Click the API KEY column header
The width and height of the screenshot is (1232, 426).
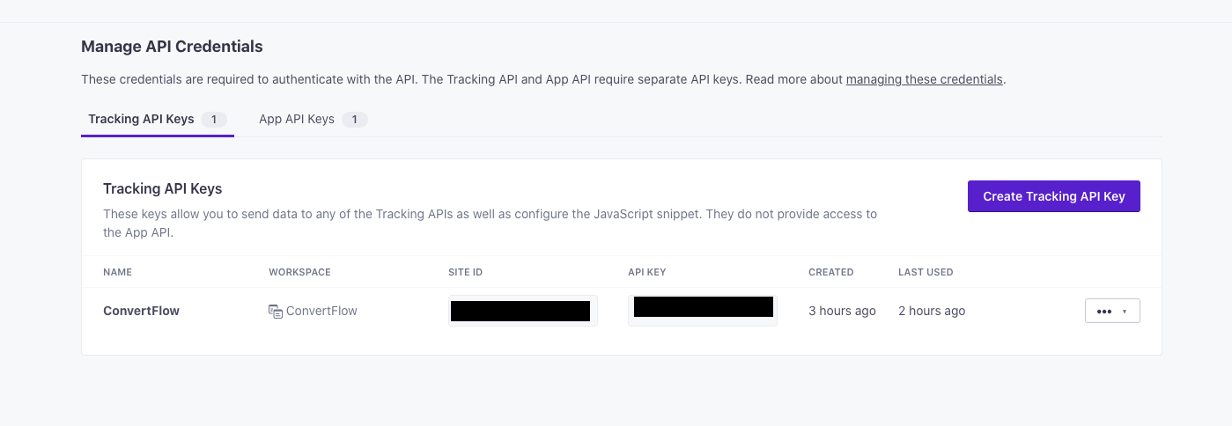647,272
